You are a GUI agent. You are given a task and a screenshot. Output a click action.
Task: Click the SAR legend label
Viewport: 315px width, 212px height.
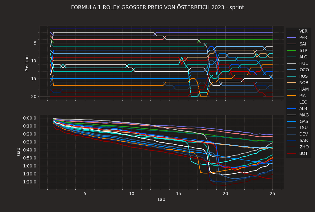(x=303, y=140)
